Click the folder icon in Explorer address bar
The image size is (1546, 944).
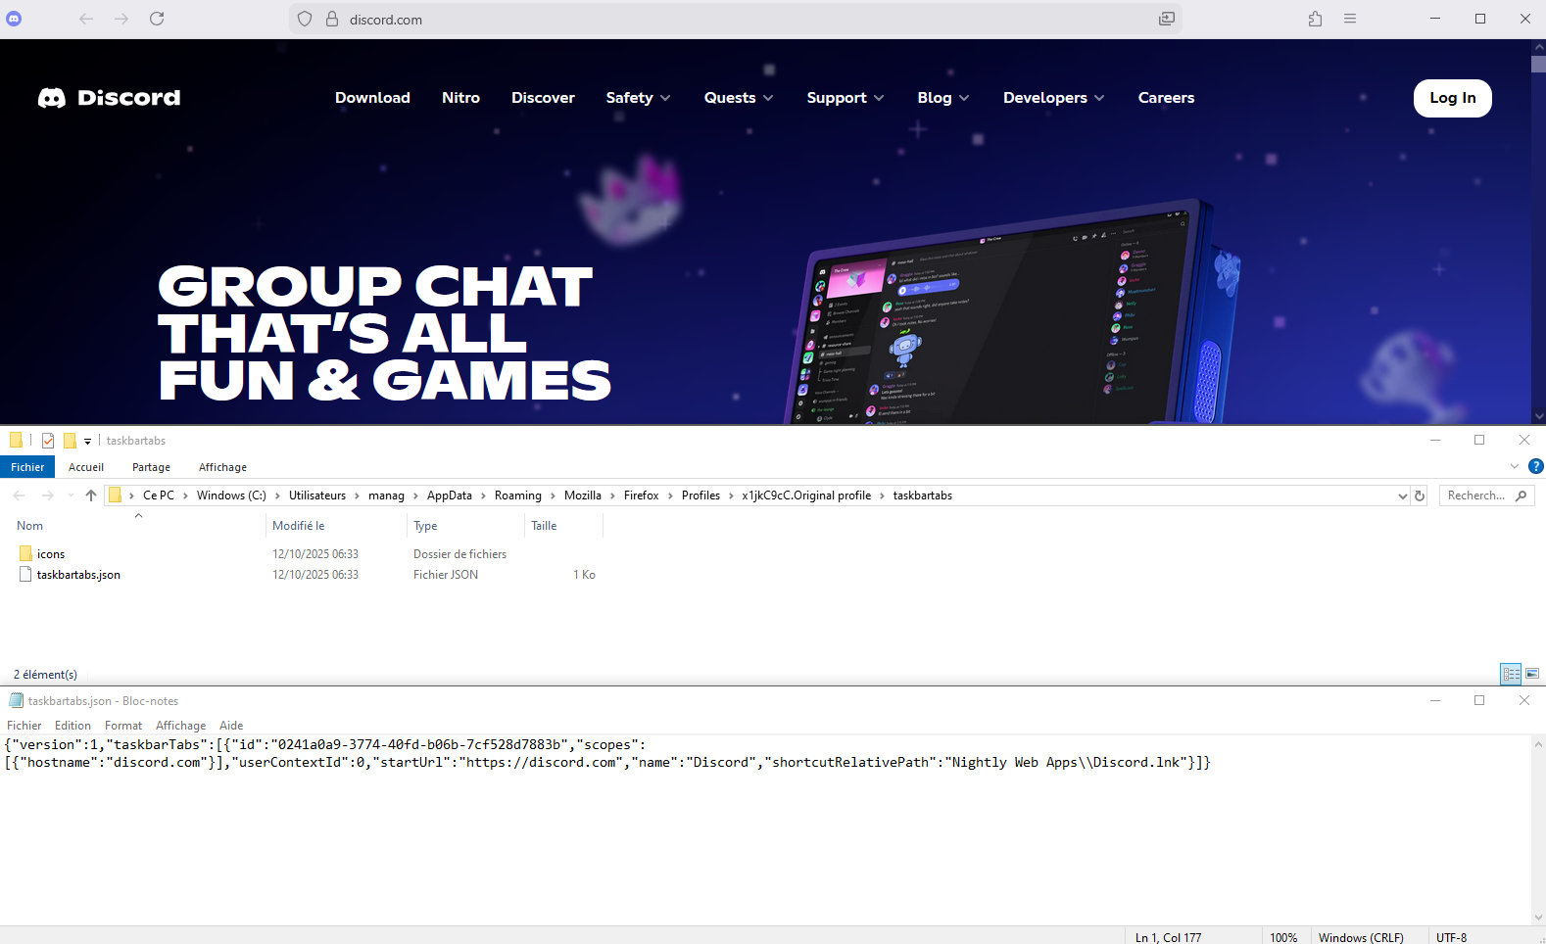click(x=115, y=496)
